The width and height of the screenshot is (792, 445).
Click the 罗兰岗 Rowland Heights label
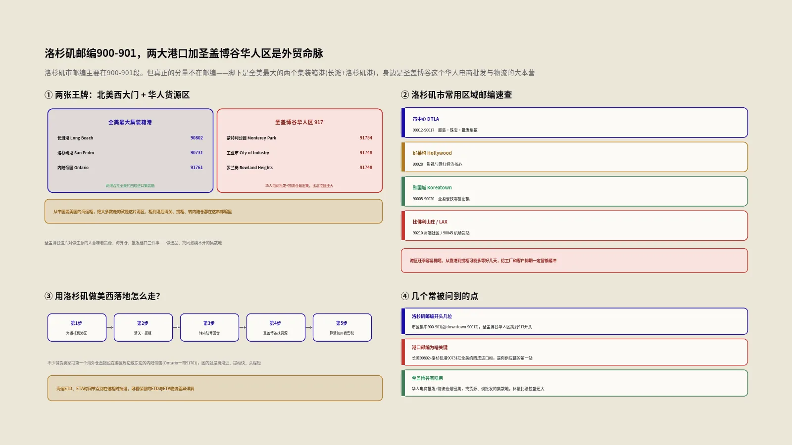[x=249, y=168]
